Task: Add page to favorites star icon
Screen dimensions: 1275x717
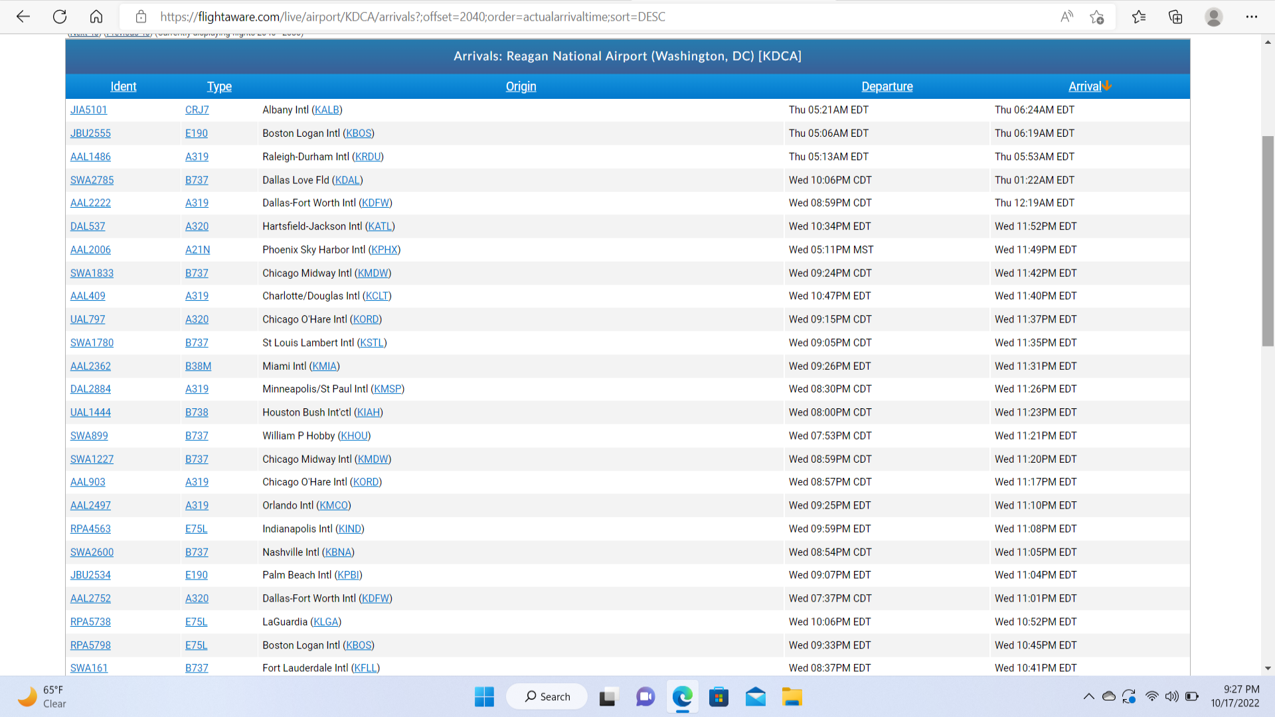Action: pos(1097,17)
